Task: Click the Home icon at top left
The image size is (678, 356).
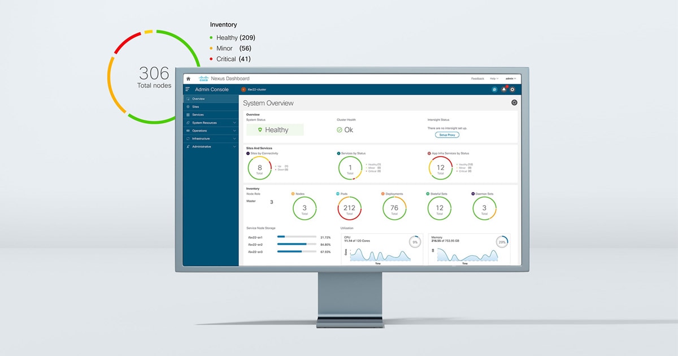Action: 188,79
